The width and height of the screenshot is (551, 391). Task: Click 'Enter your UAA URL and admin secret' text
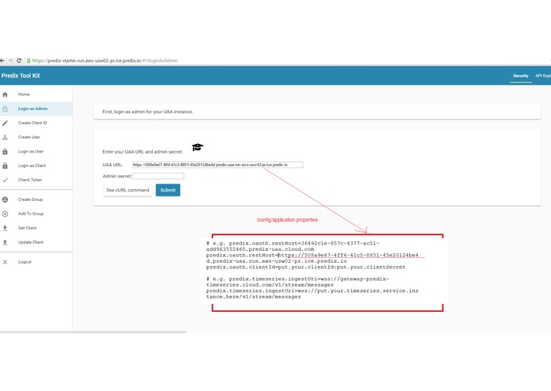click(x=143, y=152)
